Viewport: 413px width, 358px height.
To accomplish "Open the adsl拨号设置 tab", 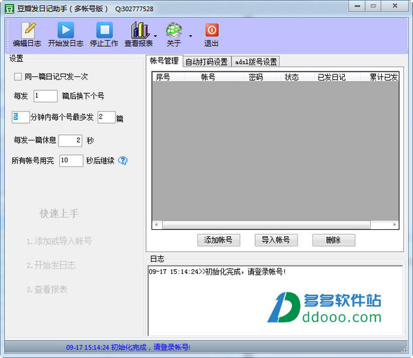I will pos(256,62).
